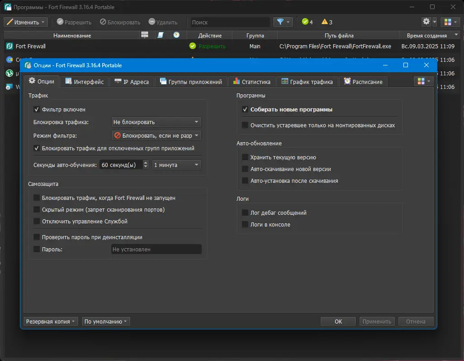Open the dropdown arrow next to gear icon

[x=435, y=22]
